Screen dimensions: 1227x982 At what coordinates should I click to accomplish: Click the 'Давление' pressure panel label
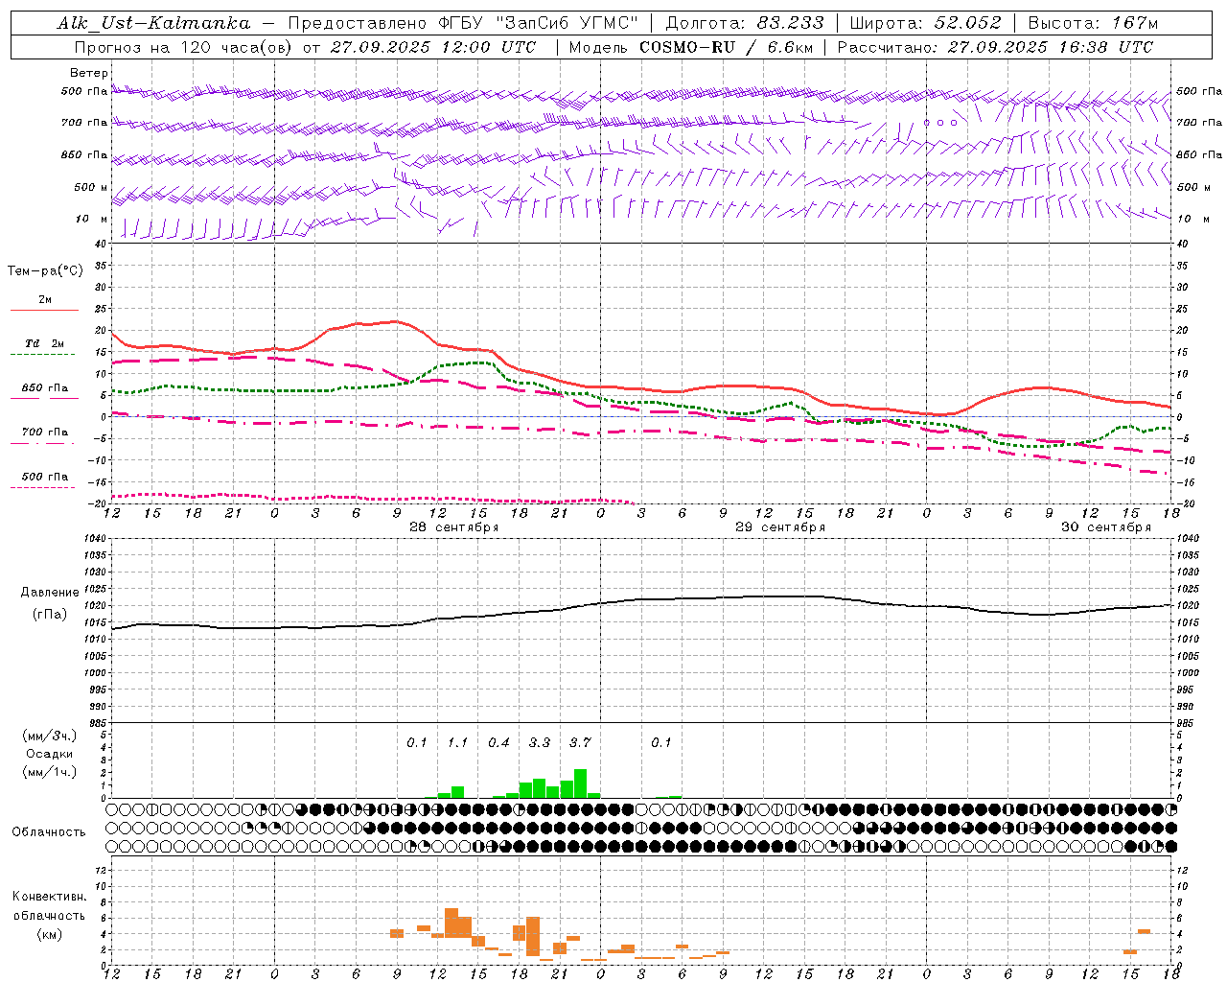(50, 593)
